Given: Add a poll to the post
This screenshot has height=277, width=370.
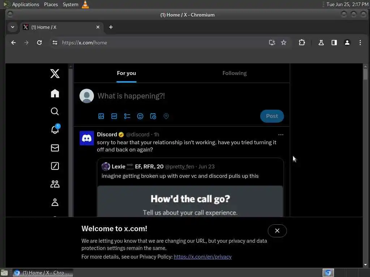Looking at the screenshot, I should pyautogui.click(x=127, y=116).
